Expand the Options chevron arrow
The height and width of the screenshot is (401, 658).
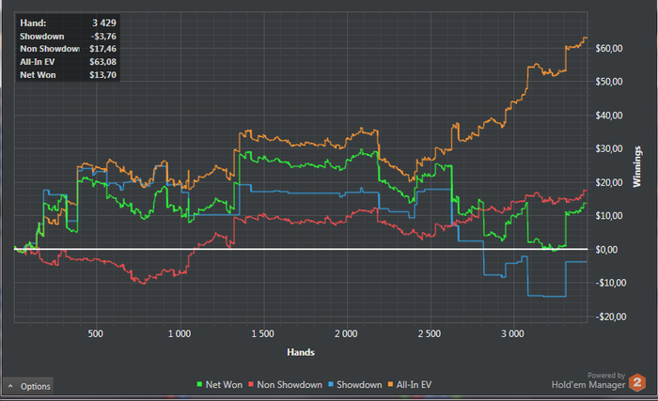[10, 386]
